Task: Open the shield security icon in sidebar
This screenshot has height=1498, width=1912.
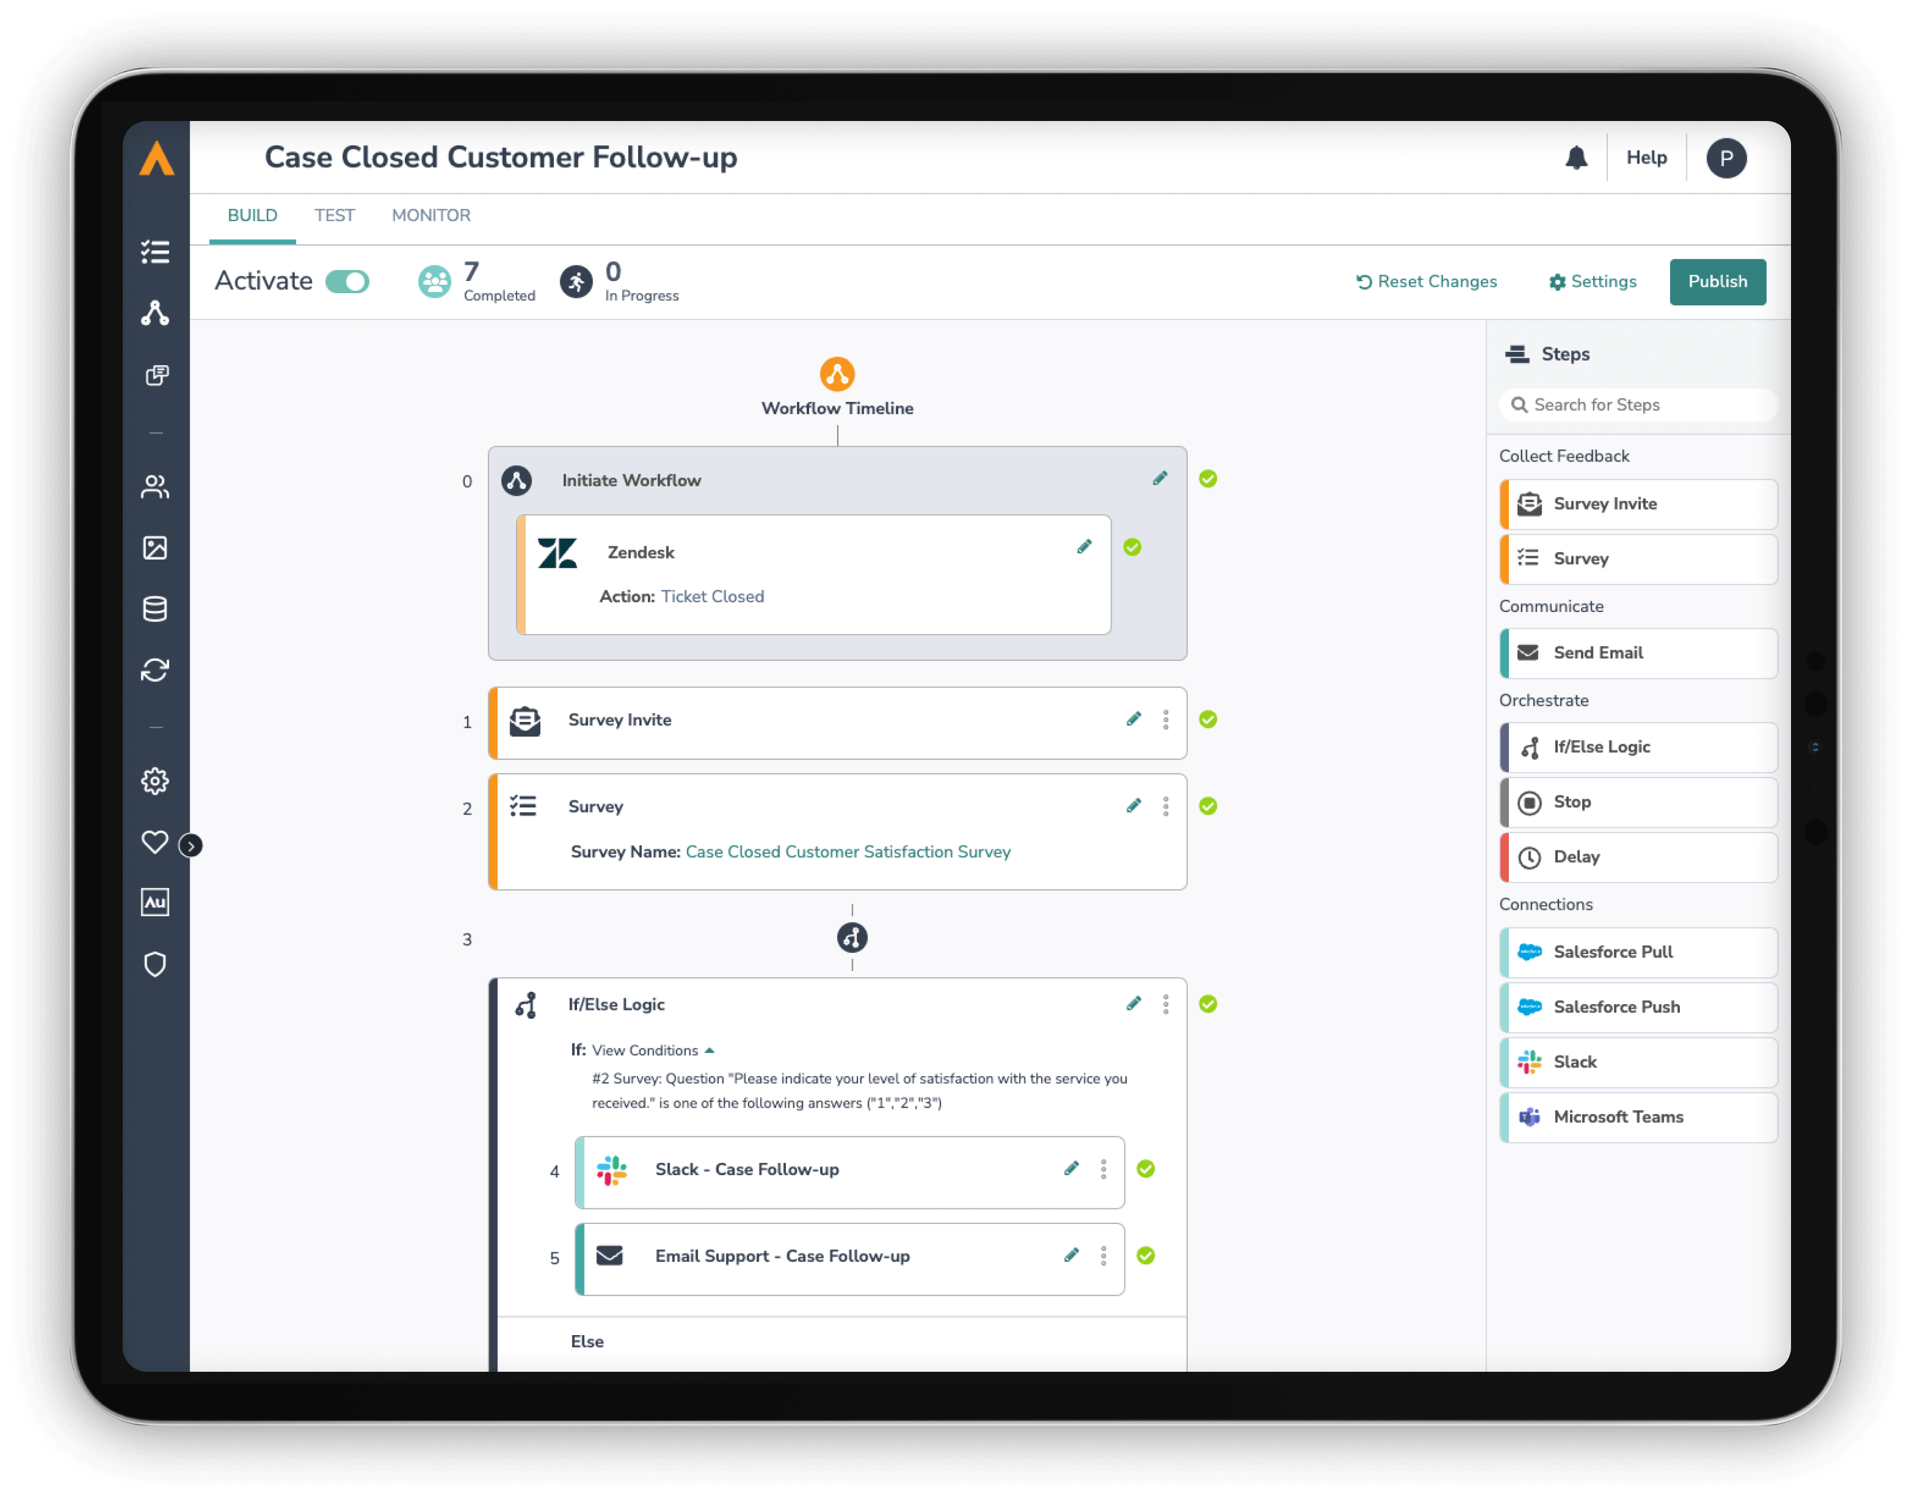Action: [x=156, y=964]
